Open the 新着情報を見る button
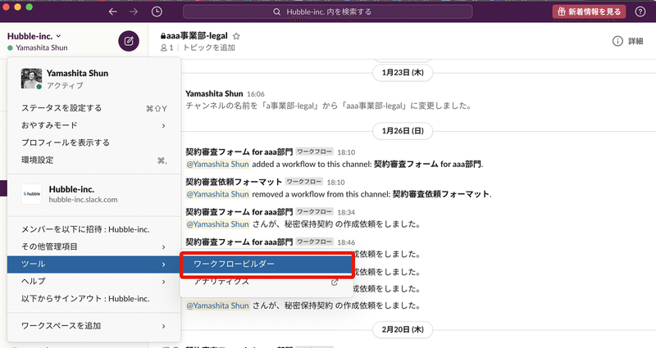 [589, 11]
